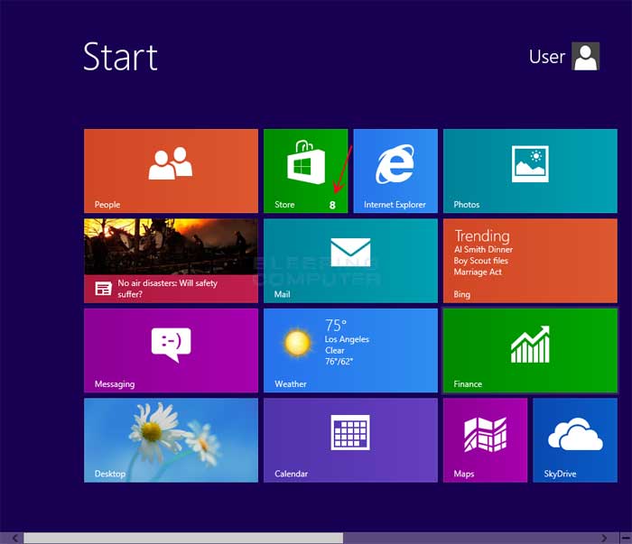The image size is (632, 544).
Task: Click the Store update count badge 8
Action: click(x=332, y=205)
